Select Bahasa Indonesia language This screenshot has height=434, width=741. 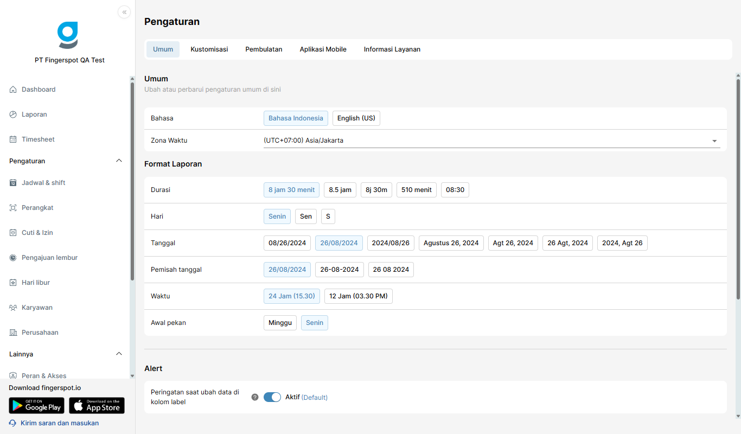pos(296,118)
